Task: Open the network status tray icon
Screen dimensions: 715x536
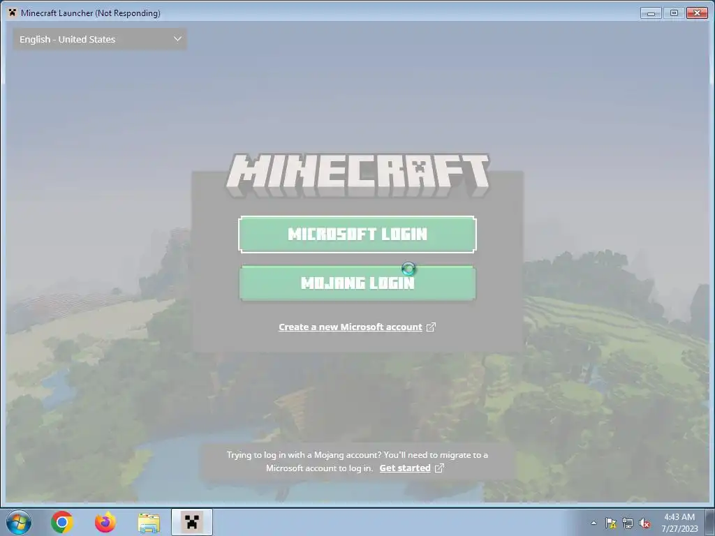Action: (x=628, y=523)
